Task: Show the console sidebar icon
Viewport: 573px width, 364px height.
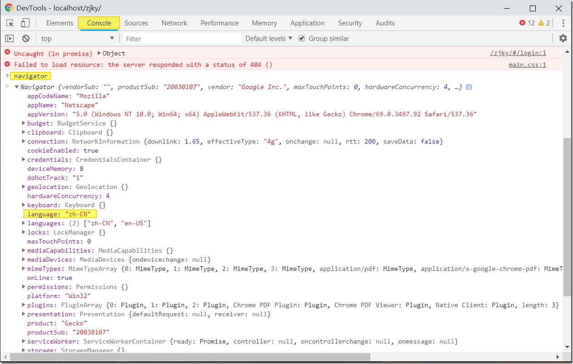Action: point(10,39)
